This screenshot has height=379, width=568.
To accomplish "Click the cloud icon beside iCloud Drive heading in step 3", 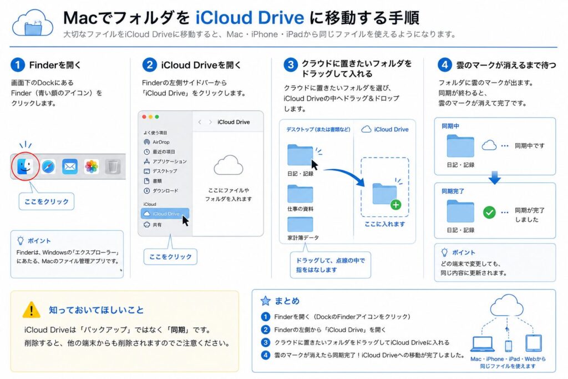I will click(366, 129).
